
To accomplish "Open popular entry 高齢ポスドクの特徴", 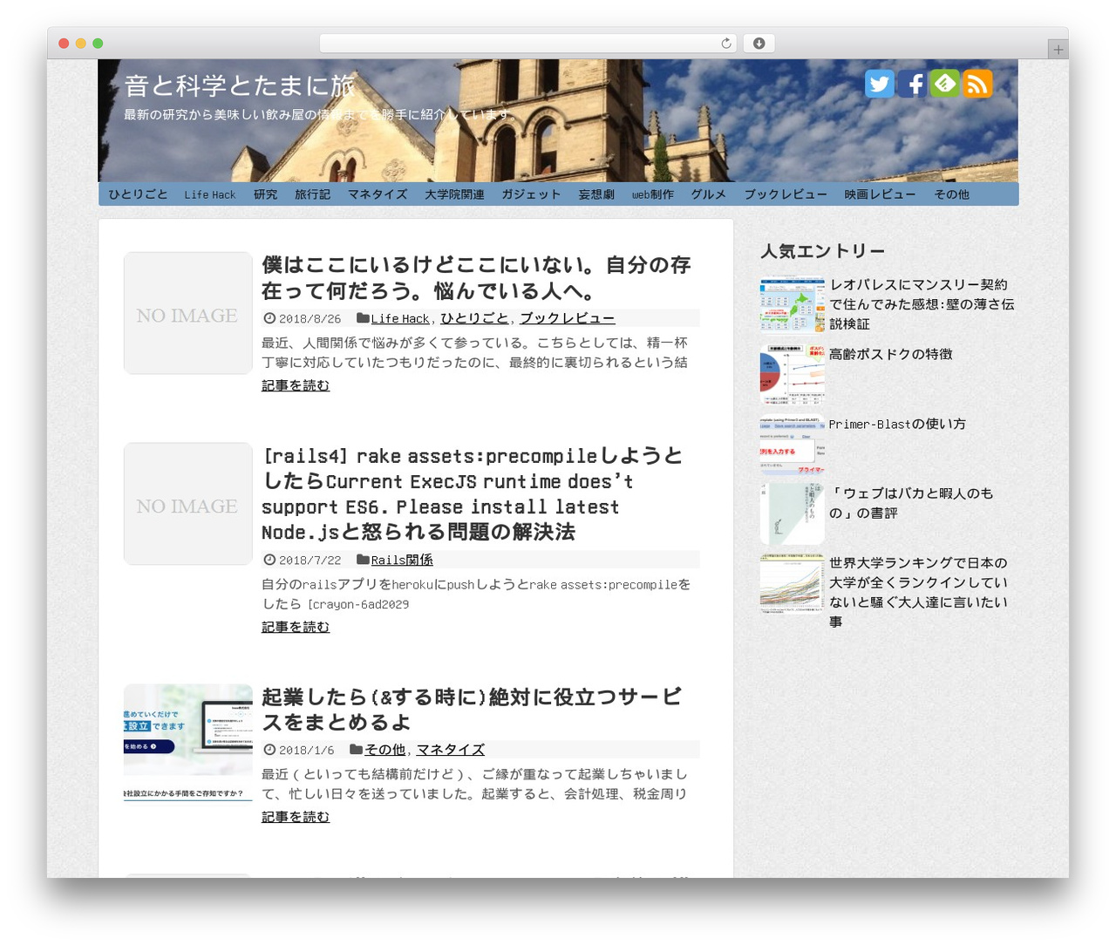I will pos(890,354).
